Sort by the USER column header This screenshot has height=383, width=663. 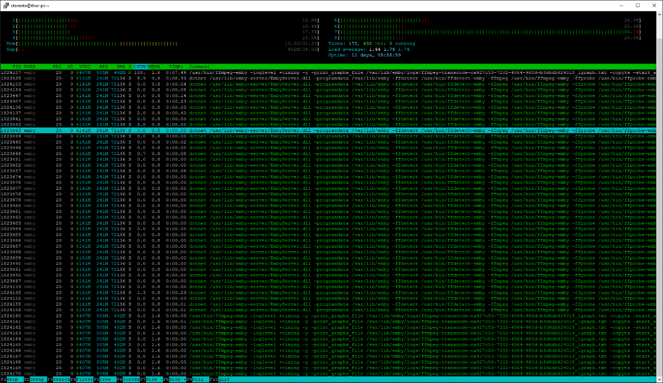(30, 66)
